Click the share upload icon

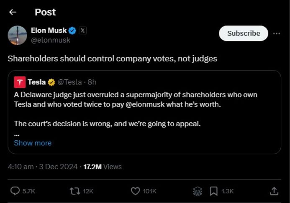point(274,191)
